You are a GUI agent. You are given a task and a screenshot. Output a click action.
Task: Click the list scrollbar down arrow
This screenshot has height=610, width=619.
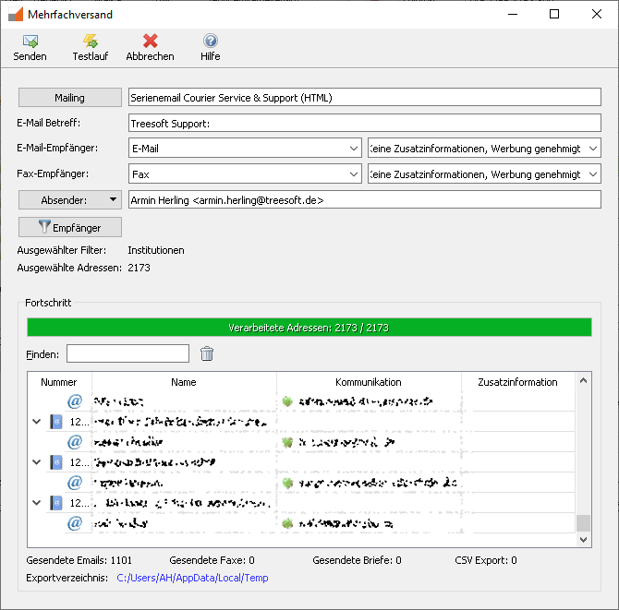pyautogui.click(x=584, y=540)
